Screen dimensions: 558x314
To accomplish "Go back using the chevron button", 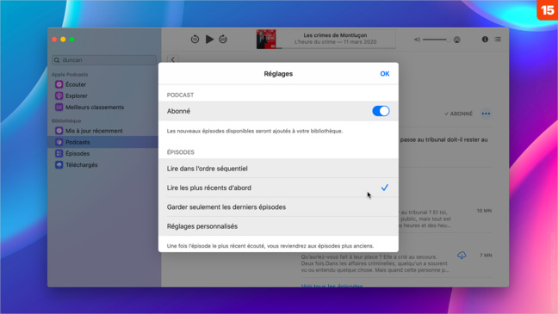I will pyautogui.click(x=173, y=59).
